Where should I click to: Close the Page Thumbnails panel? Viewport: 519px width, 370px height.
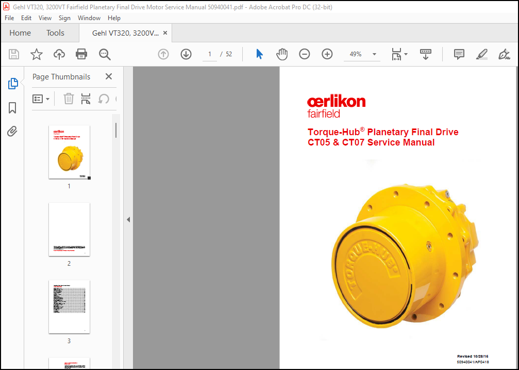tap(109, 76)
